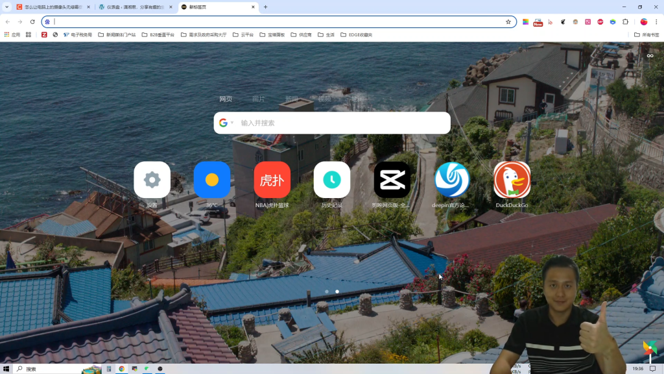Screen dimensions: 664x374
Task: Go to the first page indicator dot
Action: 327,292
